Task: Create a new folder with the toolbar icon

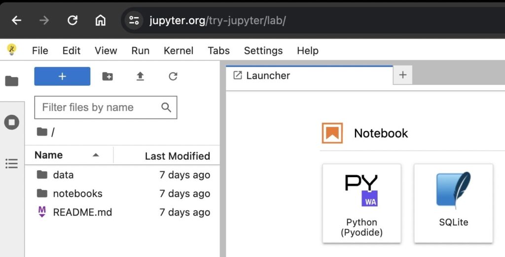Action: click(108, 76)
